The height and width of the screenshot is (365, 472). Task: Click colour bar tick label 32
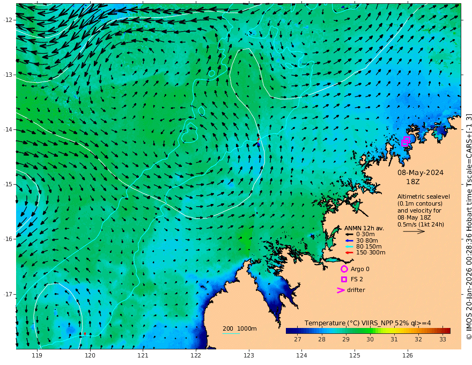[418, 339]
